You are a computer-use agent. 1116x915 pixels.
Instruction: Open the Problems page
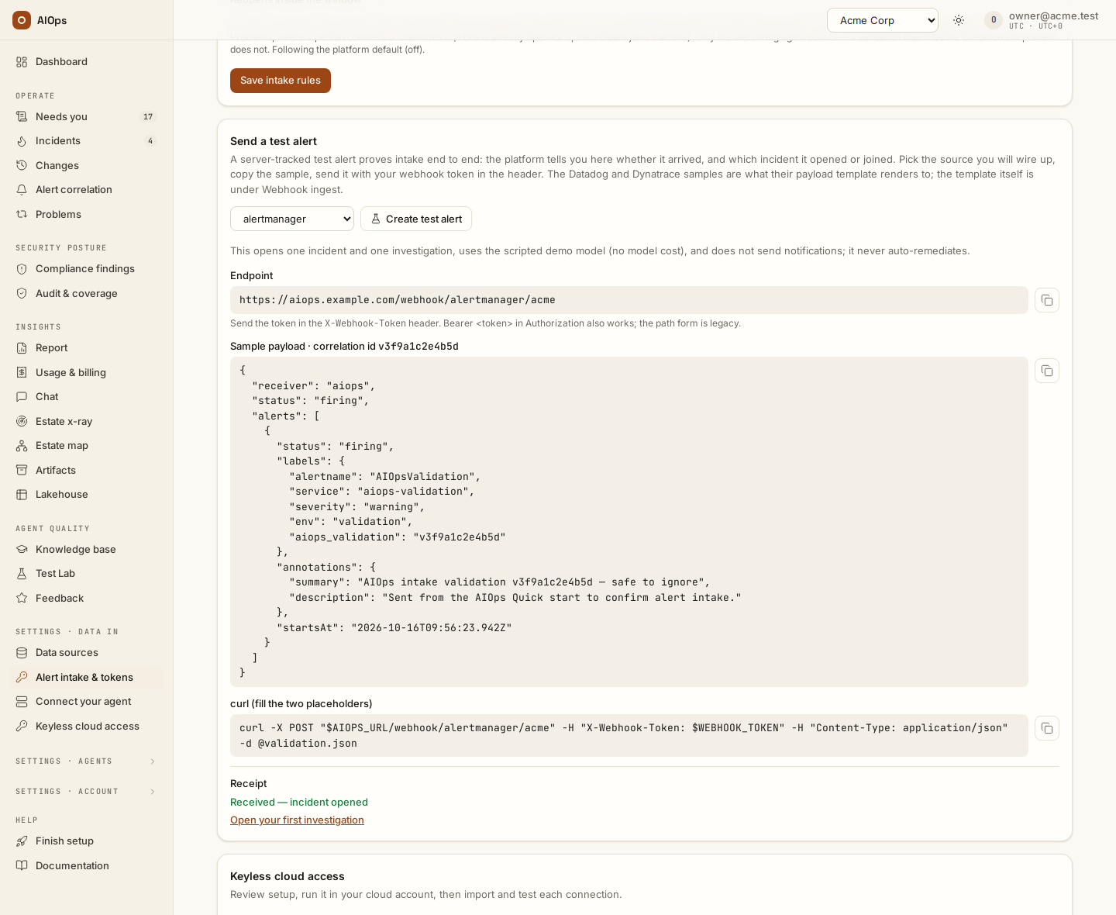pyautogui.click(x=86, y=215)
